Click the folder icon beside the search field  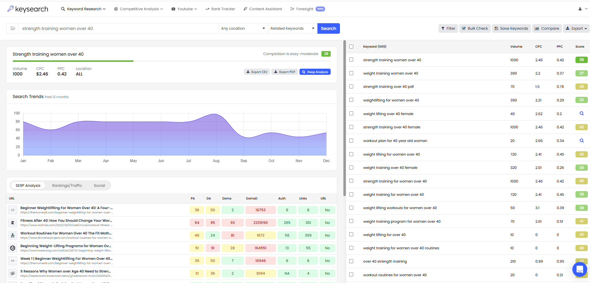click(x=13, y=28)
